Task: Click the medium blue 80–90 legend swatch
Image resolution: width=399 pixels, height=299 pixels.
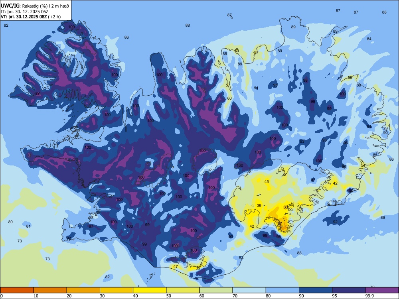Action: coord(282,290)
